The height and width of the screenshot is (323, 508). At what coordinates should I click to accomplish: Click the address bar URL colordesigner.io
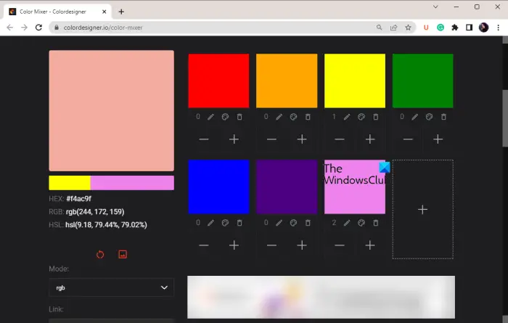click(x=103, y=28)
